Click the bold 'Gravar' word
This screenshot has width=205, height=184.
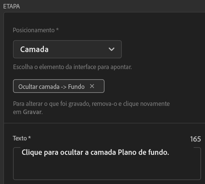click(x=33, y=112)
